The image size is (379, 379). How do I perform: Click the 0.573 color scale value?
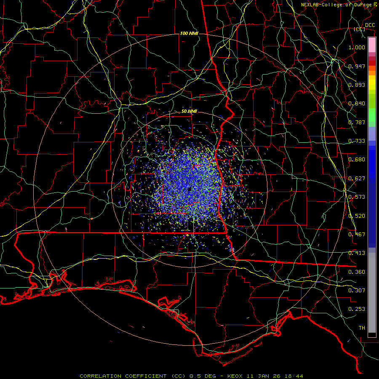pyautogui.click(x=357, y=197)
